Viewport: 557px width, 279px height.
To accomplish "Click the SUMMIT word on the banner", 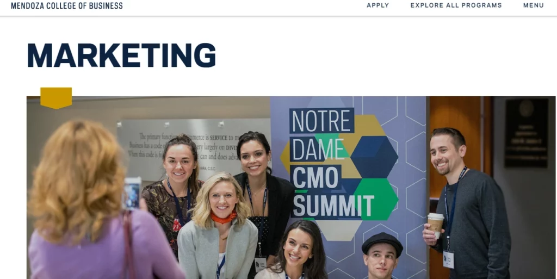I will coord(333,206).
